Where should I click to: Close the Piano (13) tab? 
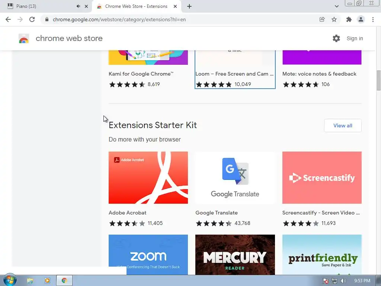pyautogui.click(x=86, y=6)
